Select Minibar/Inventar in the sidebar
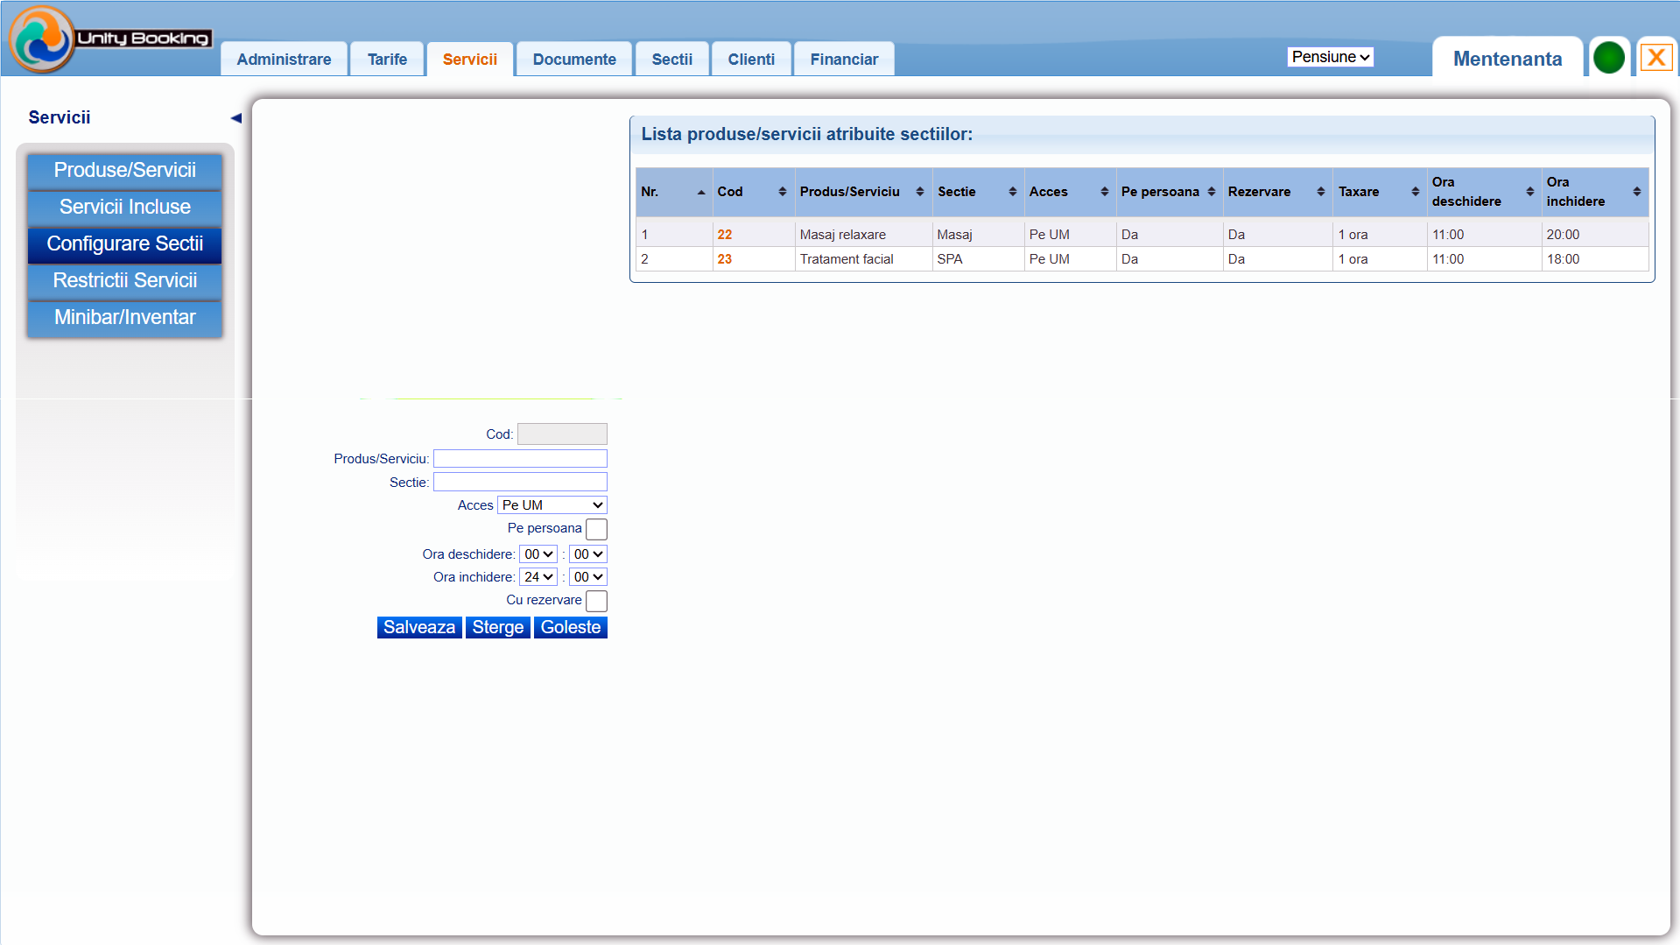Image resolution: width=1680 pixels, height=945 pixels. [x=124, y=318]
